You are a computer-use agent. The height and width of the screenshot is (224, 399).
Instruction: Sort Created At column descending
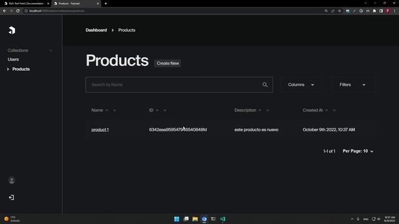click(x=334, y=110)
